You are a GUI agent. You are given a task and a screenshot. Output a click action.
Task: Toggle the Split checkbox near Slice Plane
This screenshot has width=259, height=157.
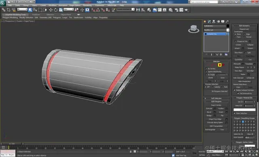246,52
